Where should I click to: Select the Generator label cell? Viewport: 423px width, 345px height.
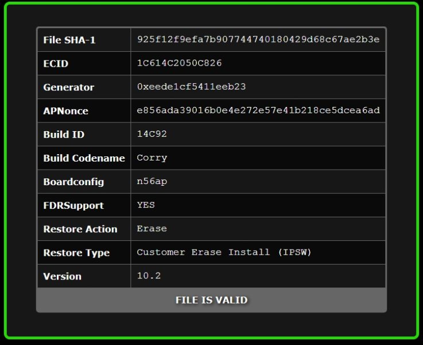coord(84,87)
